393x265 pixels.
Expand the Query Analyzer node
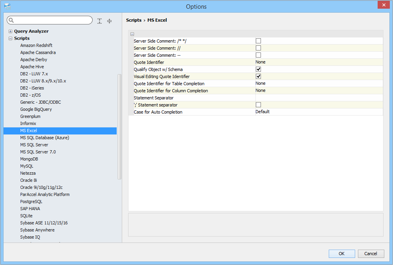[10, 31]
